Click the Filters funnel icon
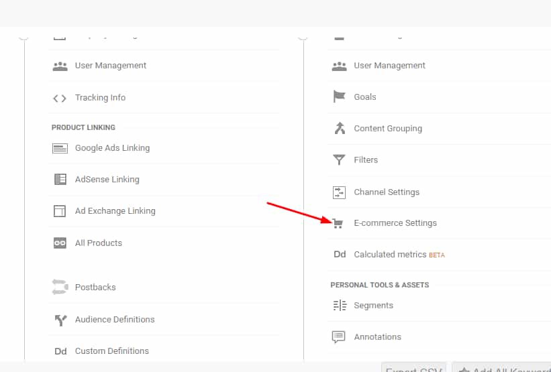The width and height of the screenshot is (551, 372). (x=339, y=160)
